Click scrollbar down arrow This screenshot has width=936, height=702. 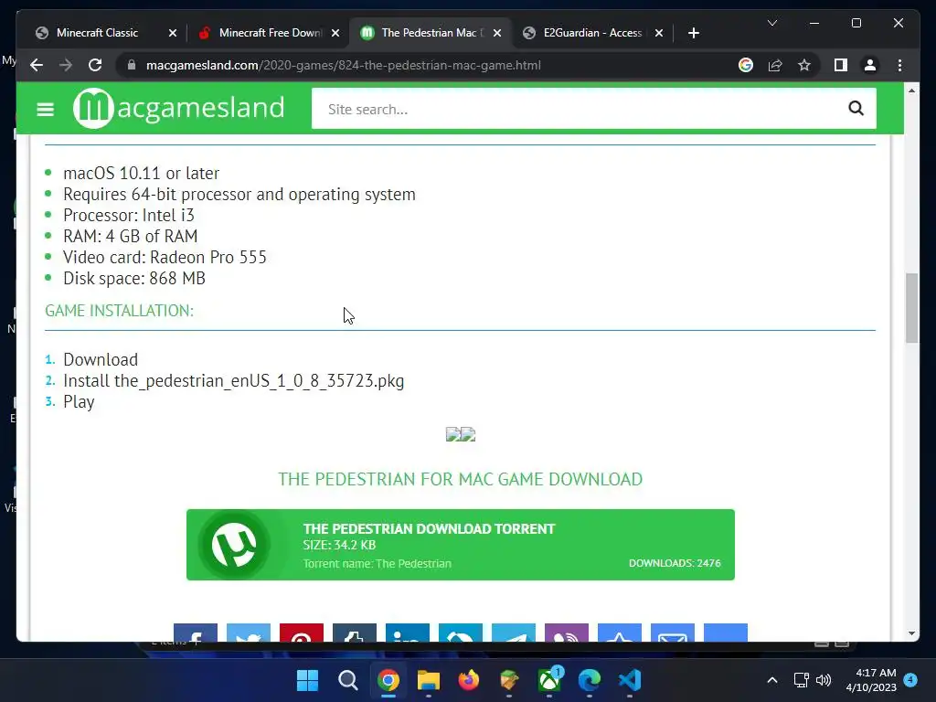911,633
